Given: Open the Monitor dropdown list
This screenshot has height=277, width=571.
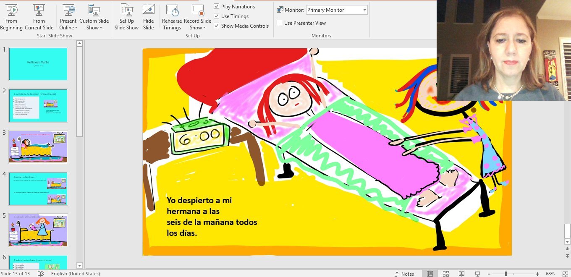Looking at the screenshot, I should click(x=364, y=10).
